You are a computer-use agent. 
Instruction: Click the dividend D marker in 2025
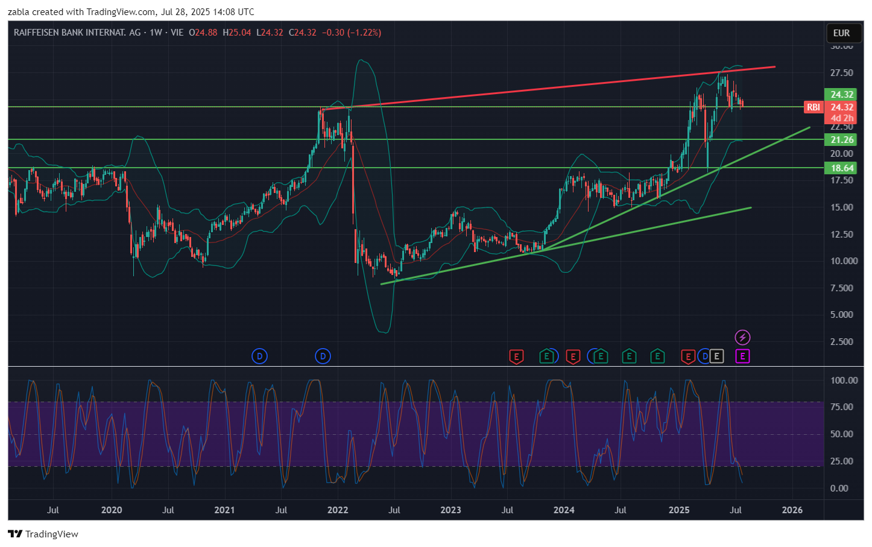(x=704, y=356)
